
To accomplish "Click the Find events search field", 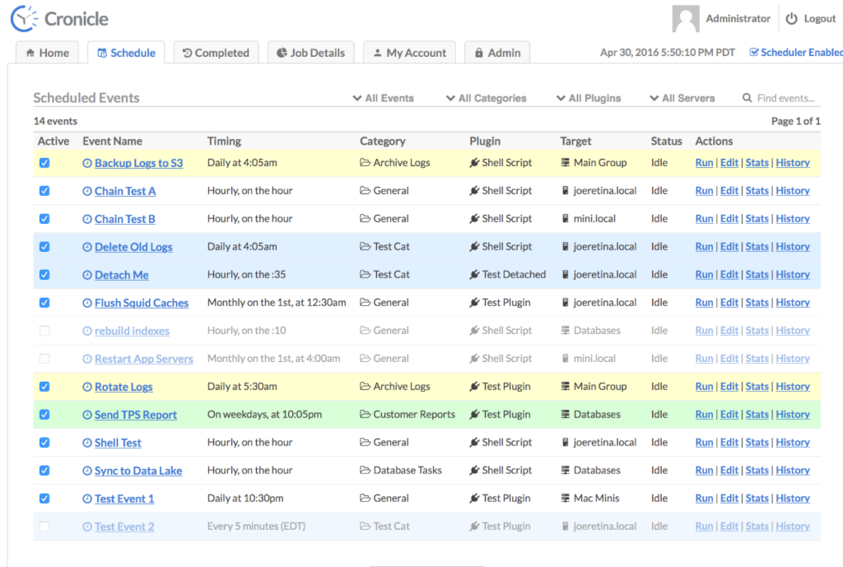I will click(x=786, y=98).
